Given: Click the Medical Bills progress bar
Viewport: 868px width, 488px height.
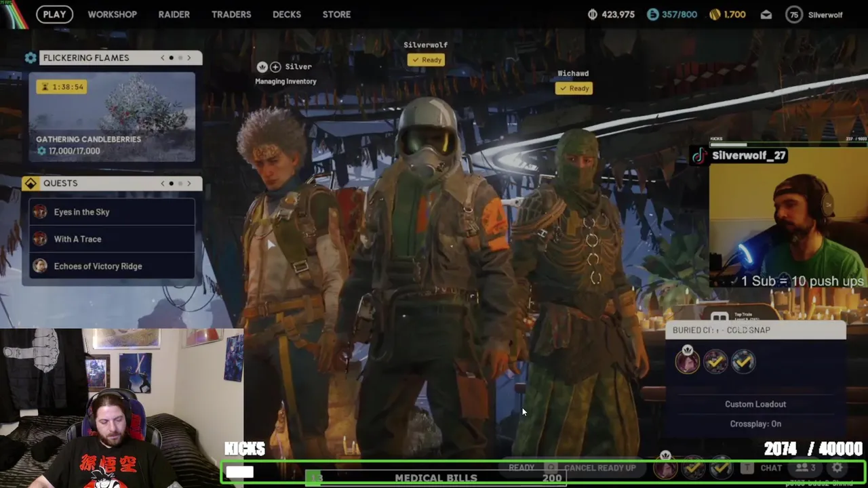Looking at the screenshot, I should pos(436,479).
